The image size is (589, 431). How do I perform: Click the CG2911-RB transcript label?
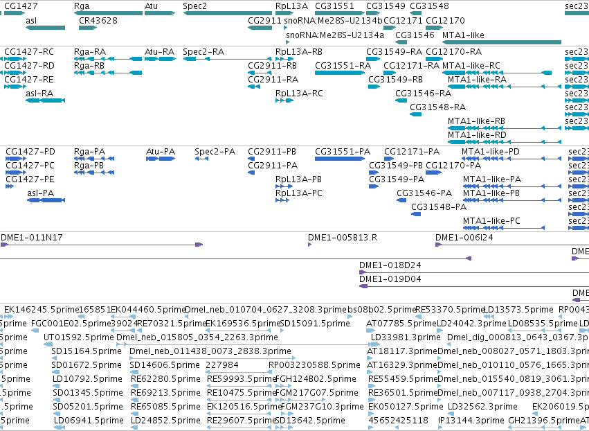coord(272,65)
